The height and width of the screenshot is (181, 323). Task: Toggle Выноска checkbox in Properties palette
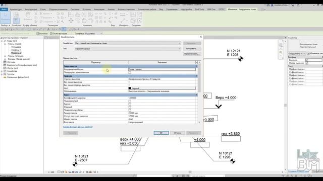pos(307,60)
